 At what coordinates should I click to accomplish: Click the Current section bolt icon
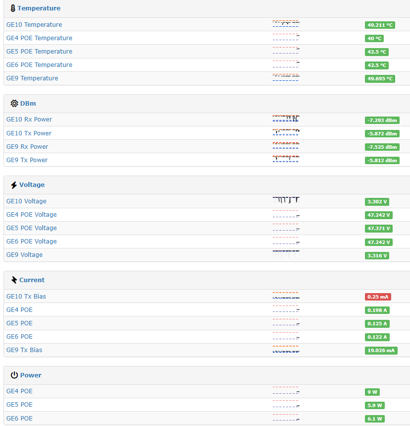tap(14, 280)
